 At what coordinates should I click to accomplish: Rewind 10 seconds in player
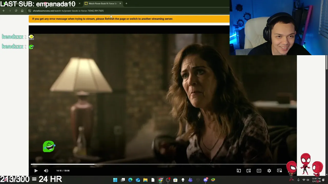coord(239,171)
